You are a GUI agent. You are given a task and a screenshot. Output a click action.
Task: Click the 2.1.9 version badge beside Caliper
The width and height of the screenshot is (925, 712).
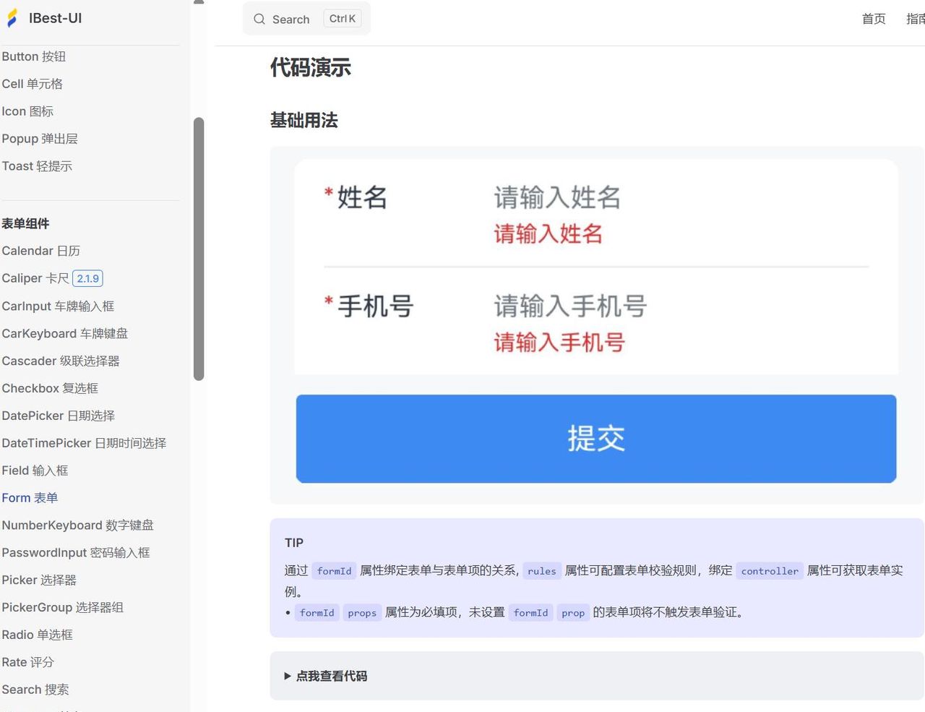point(87,278)
